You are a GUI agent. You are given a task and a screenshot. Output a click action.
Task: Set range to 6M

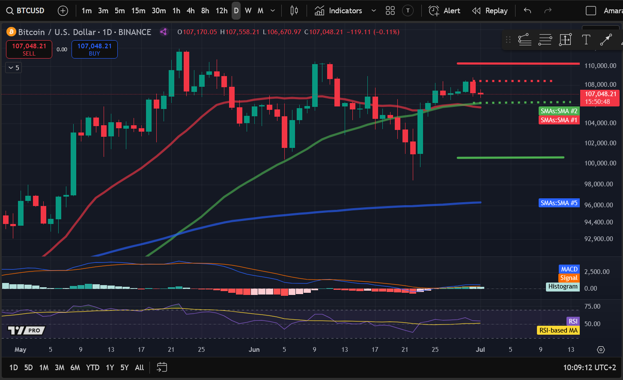point(75,367)
